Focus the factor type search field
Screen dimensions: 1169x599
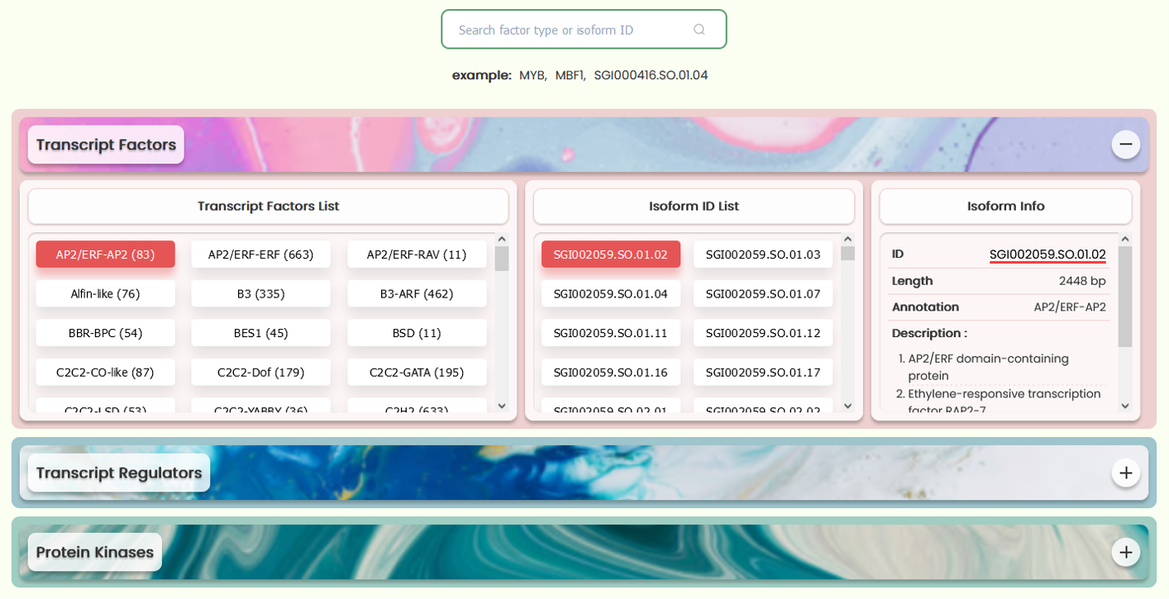[584, 29]
